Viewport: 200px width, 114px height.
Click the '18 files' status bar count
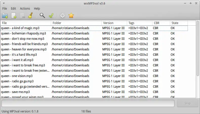(86, 111)
